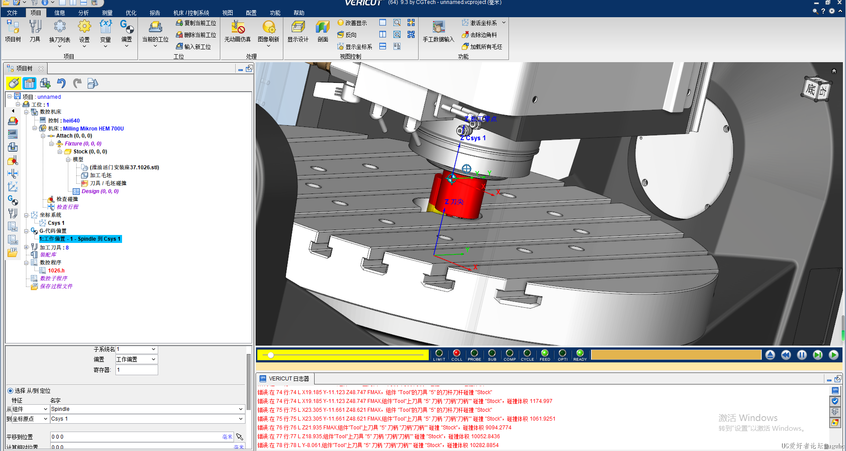Click the pause simulation button

[801, 355]
